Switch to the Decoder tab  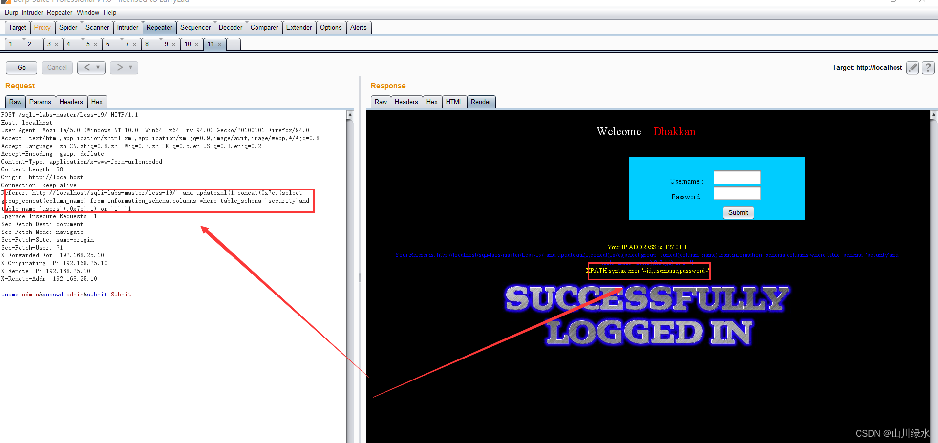pyautogui.click(x=231, y=27)
